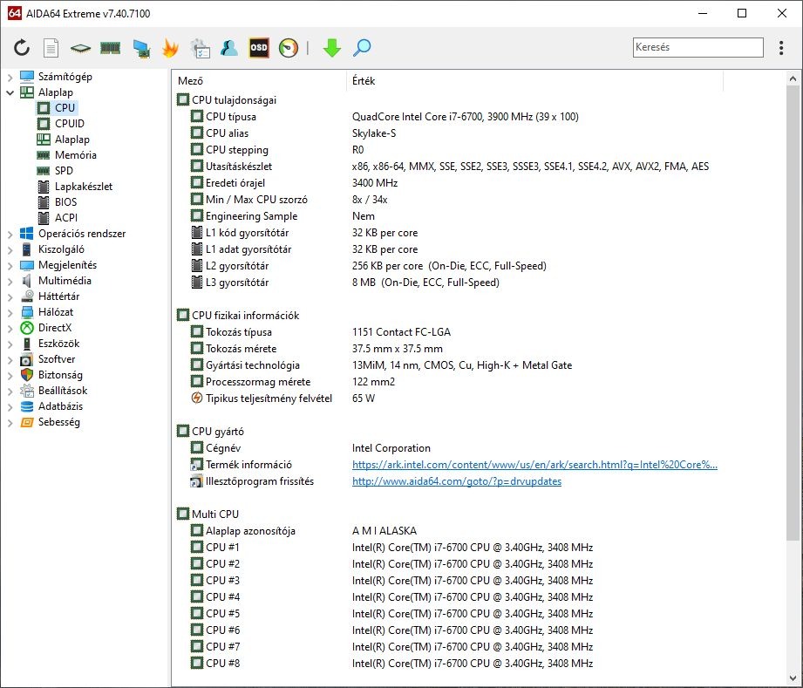Viewport: 803px width, 688px height.
Task: Select CPUID in the sidebar tree
Action: (x=69, y=124)
